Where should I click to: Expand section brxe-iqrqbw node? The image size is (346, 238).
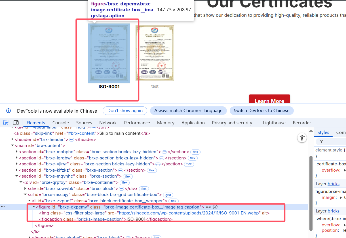pyautogui.click(x=17, y=158)
